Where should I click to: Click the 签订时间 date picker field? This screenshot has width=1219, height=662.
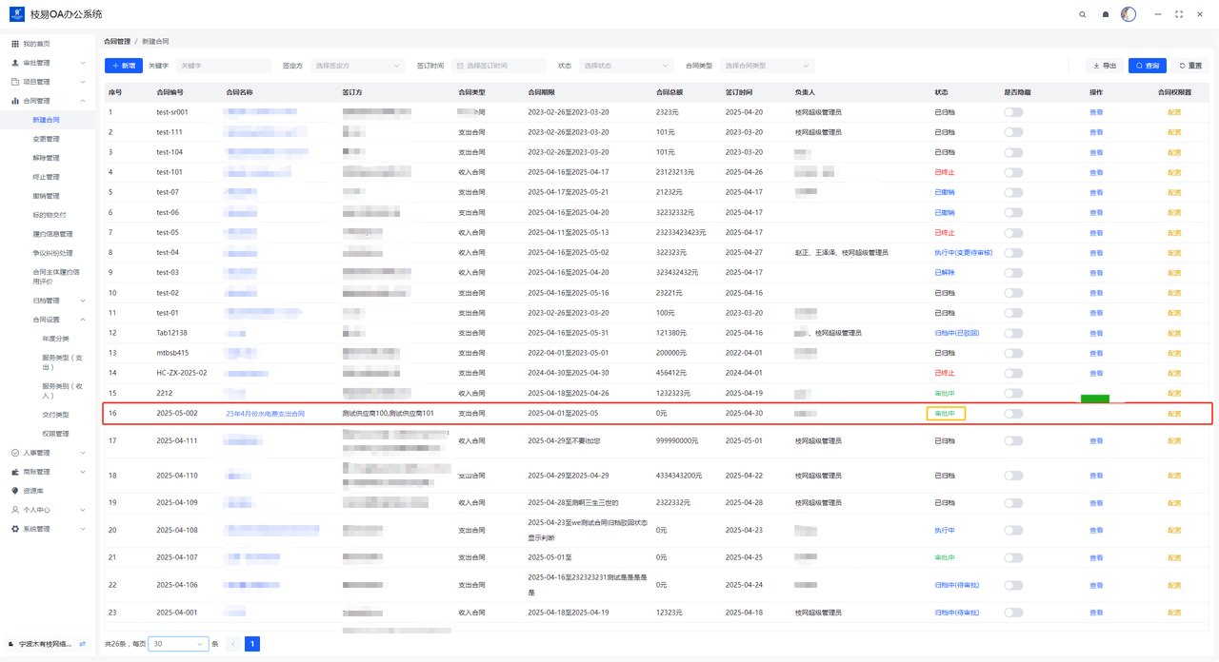coord(499,66)
